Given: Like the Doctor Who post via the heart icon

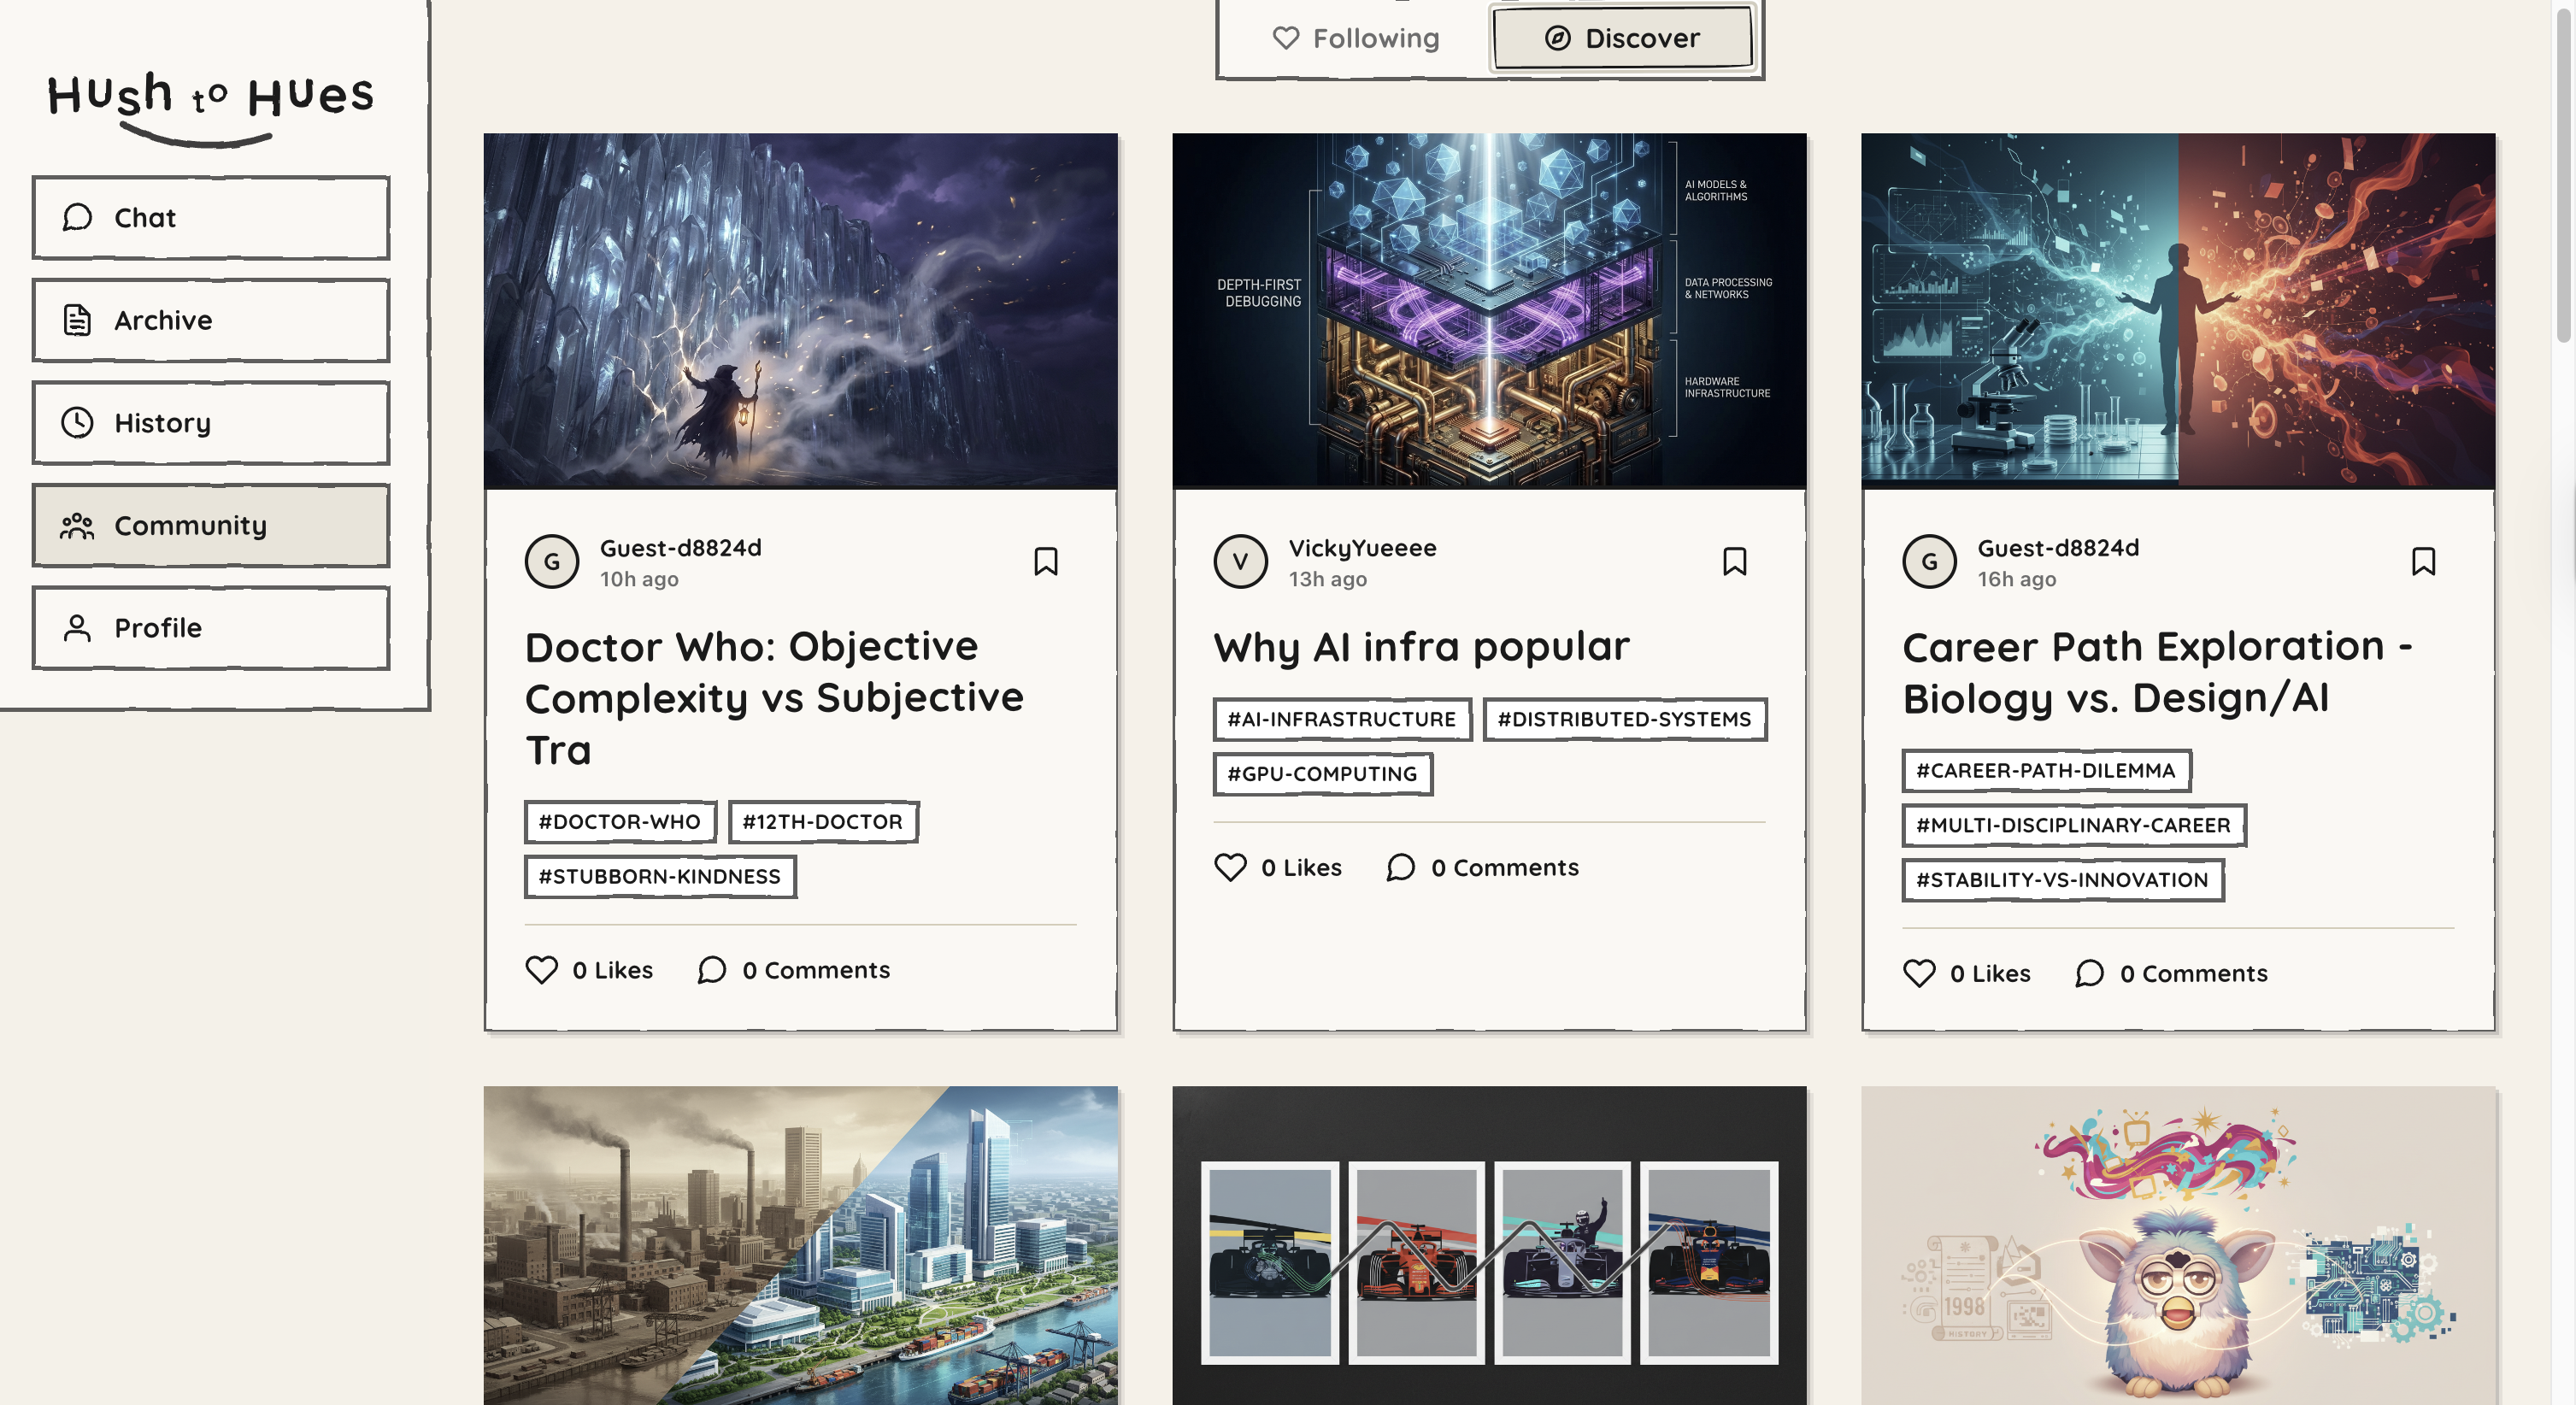Looking at the screenshot, I should point(542,970).
